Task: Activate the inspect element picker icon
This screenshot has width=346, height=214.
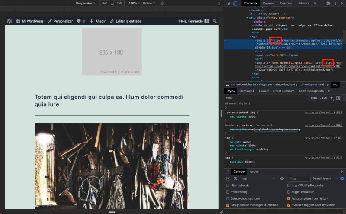Action: click(x=228, y=3)
